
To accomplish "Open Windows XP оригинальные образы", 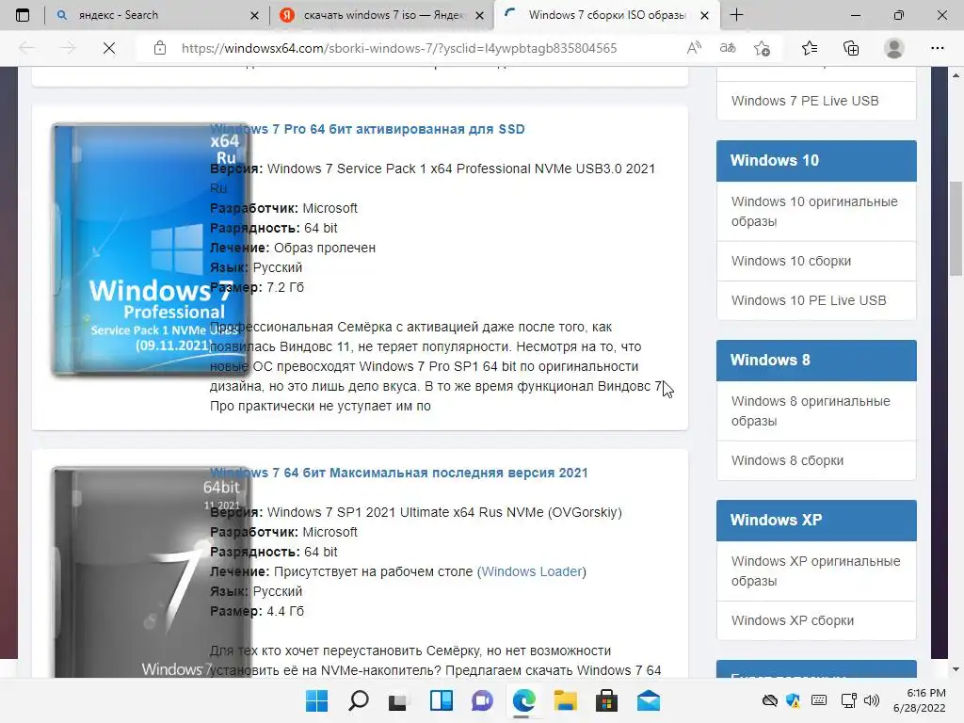I will tap(816, 571).
